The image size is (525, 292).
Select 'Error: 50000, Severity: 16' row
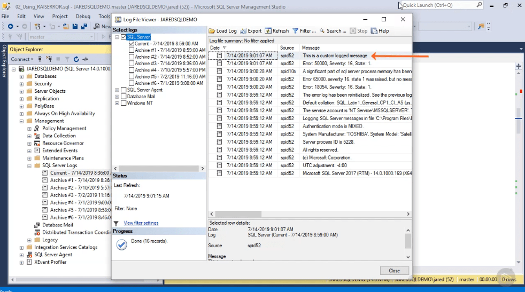click(310, 63)
